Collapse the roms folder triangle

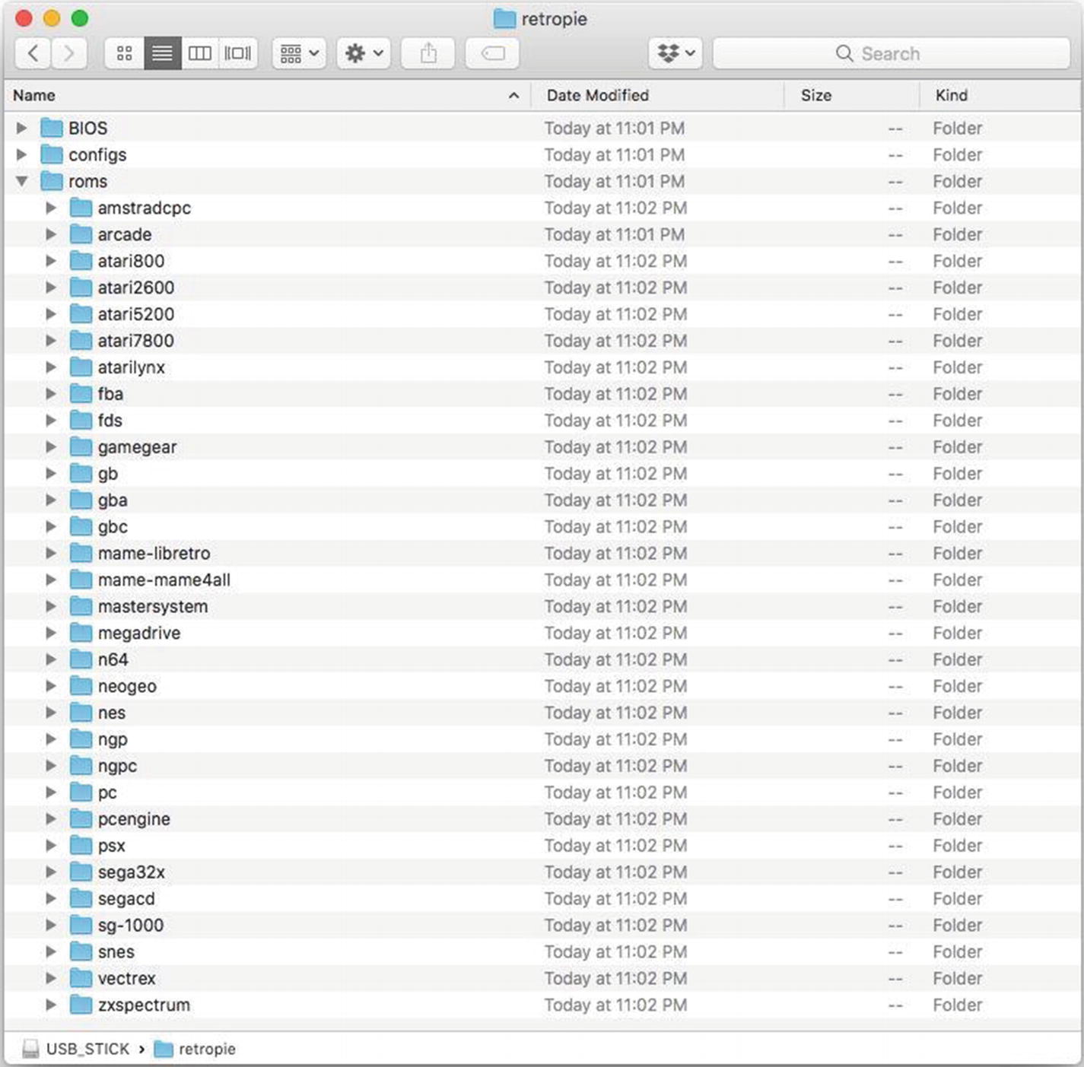pos(22,181)
